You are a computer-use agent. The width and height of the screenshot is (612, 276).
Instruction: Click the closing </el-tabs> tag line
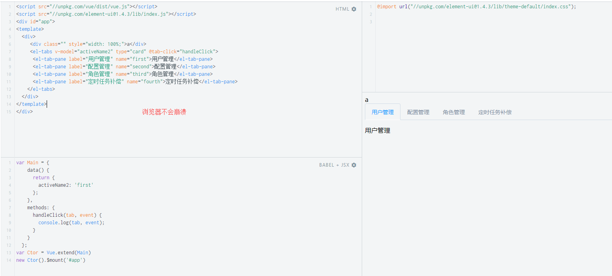pyautogui.click(x=41, y=89)
